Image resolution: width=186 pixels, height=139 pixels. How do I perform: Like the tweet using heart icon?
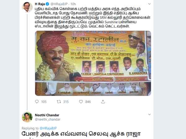(81, 102)
